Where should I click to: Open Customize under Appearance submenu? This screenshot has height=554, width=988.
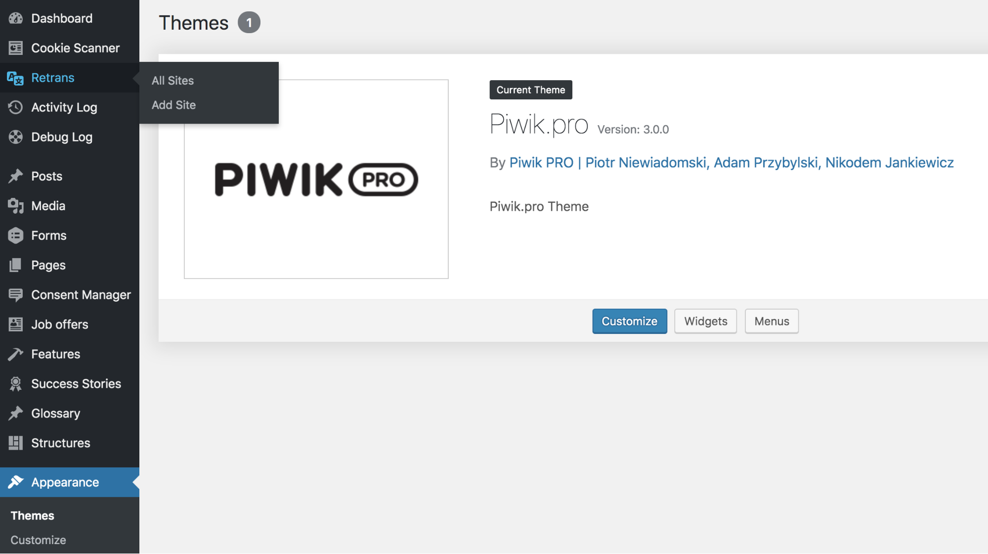(38, 540)
